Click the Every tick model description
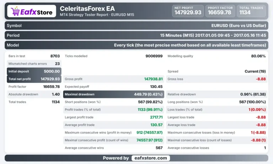273x164 pixels. click(x=190, y=45)
